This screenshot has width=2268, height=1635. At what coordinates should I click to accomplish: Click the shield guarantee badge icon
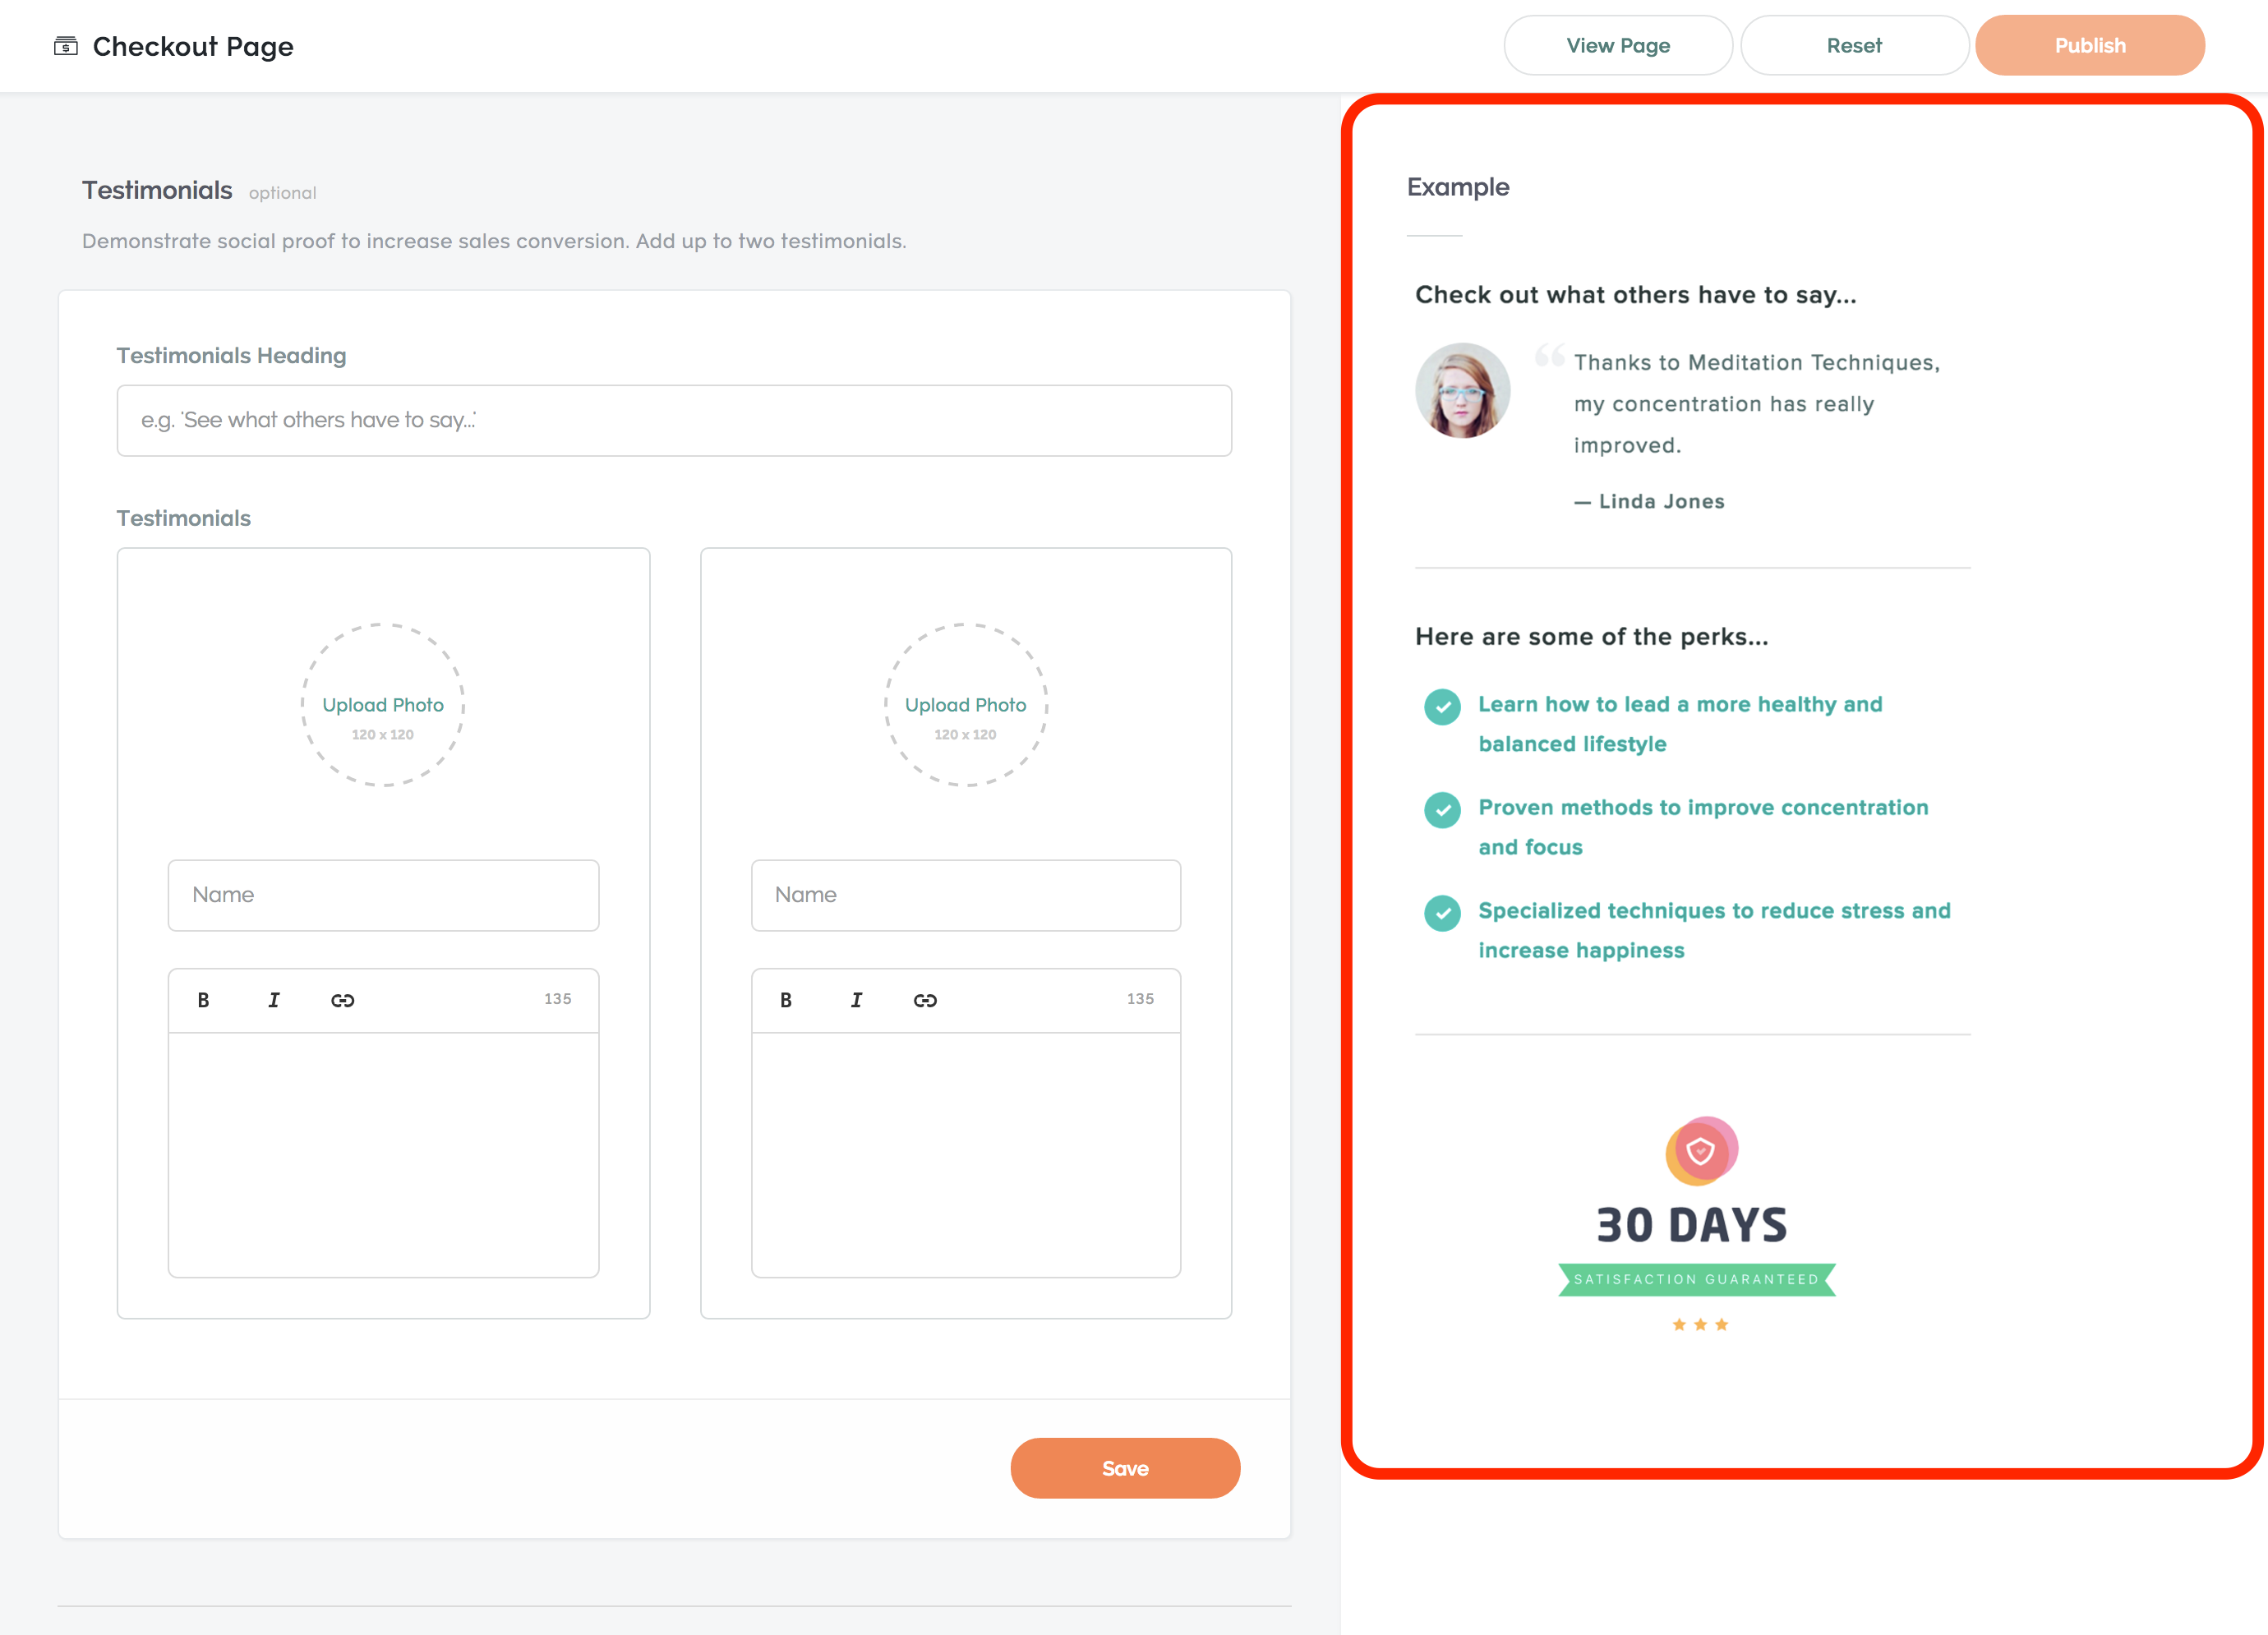coord(1701,1151)
